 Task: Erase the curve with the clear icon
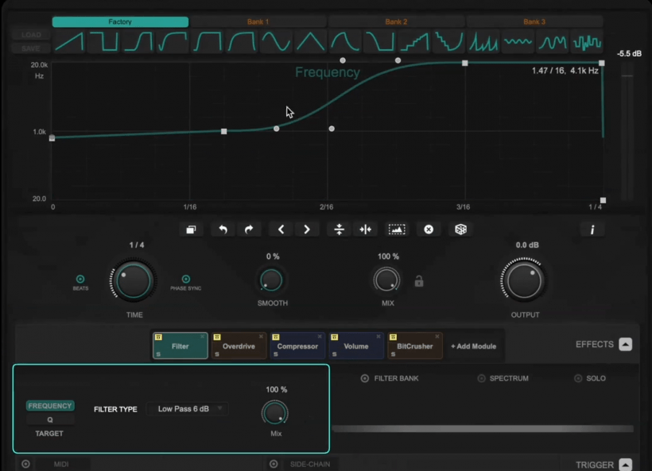[429, 230]
